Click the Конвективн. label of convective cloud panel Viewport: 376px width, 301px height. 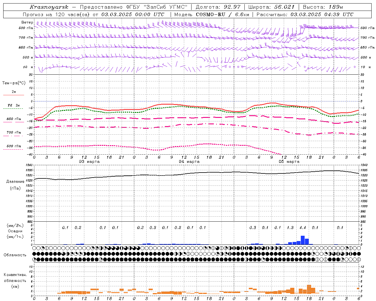click(15, 275)
